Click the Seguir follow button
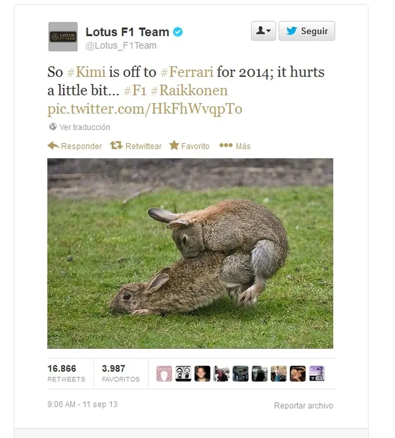Viewport: 395px width, 438px height. 307,31
